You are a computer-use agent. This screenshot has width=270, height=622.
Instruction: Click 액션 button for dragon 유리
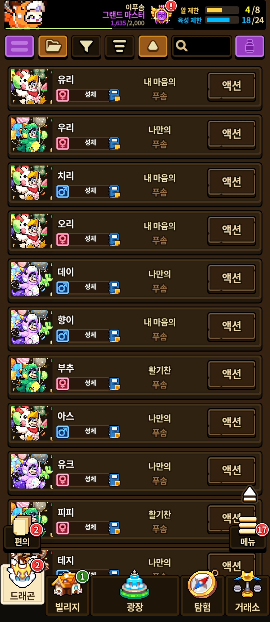coord(232,86)
